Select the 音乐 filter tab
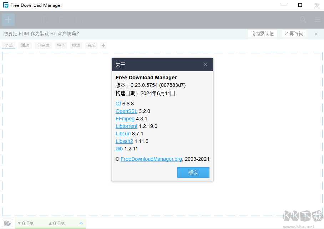 click(91, 45)
